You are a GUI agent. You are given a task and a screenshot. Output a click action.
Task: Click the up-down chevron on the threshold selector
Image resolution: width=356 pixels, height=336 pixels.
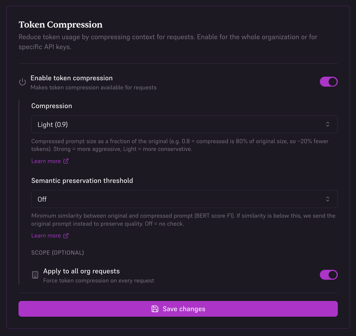328,199
